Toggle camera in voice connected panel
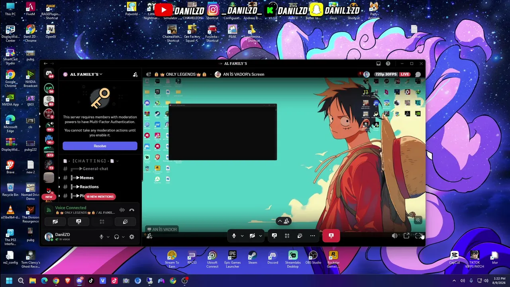The image size is (510, 287). [55, 222]
